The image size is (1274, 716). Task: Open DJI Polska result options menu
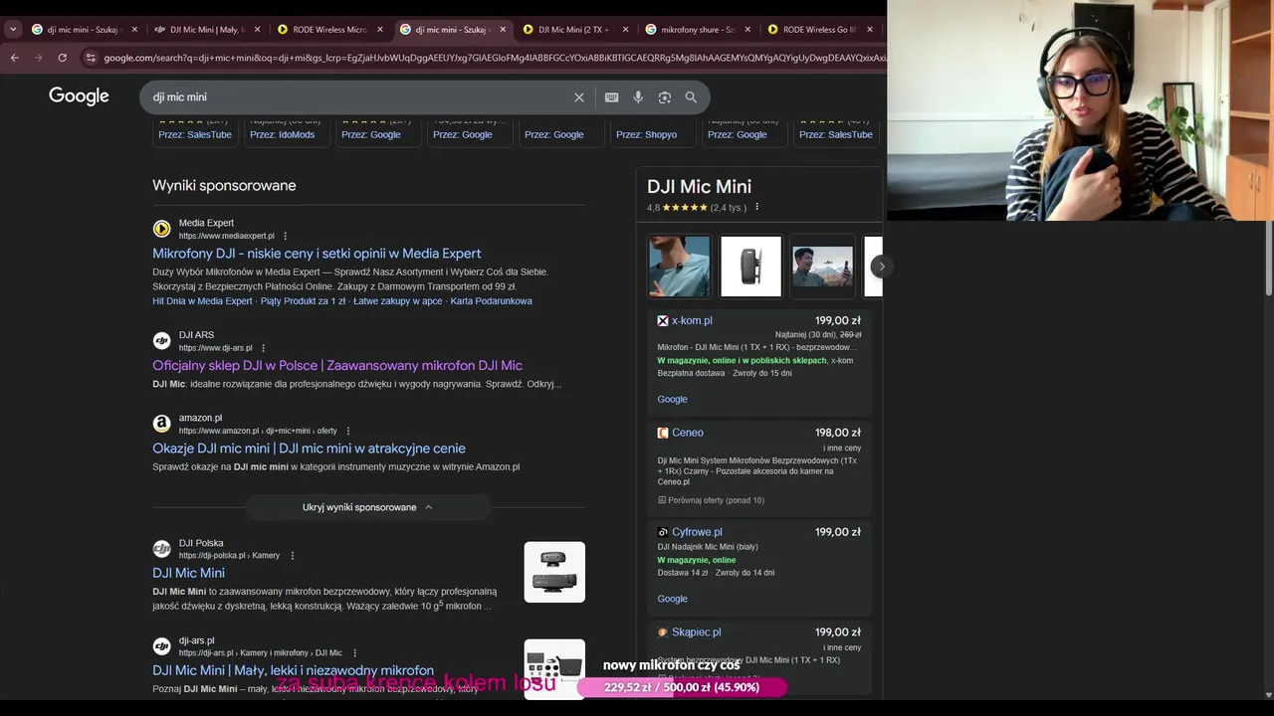click(x=292, y=556)
